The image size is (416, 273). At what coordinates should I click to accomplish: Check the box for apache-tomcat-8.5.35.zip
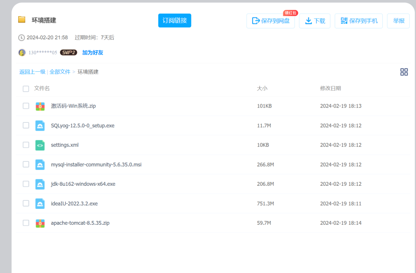pyautogui.click(x=26, y=223)
